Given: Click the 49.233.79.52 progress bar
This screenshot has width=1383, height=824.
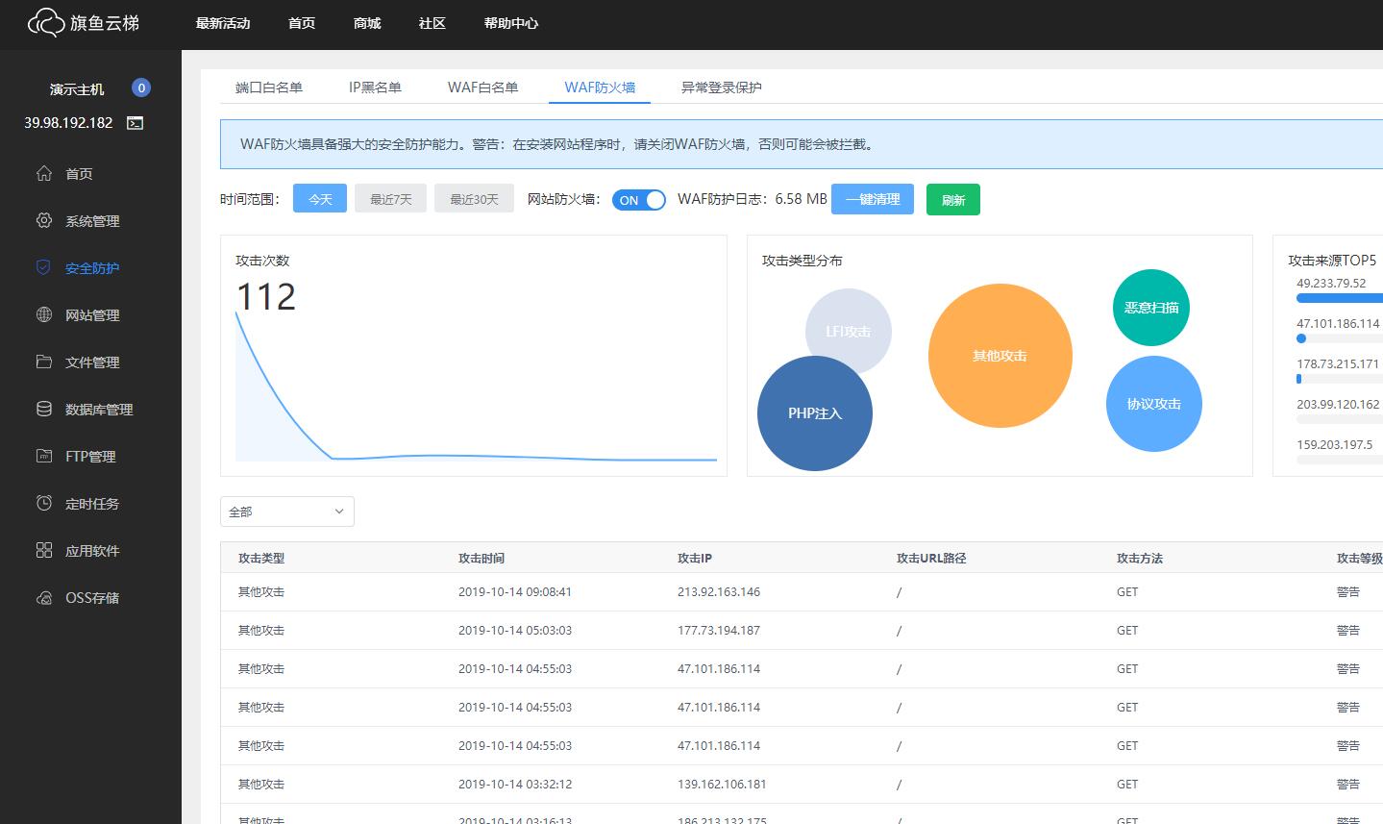Looking at the screenshot, I should point(1339,298).
